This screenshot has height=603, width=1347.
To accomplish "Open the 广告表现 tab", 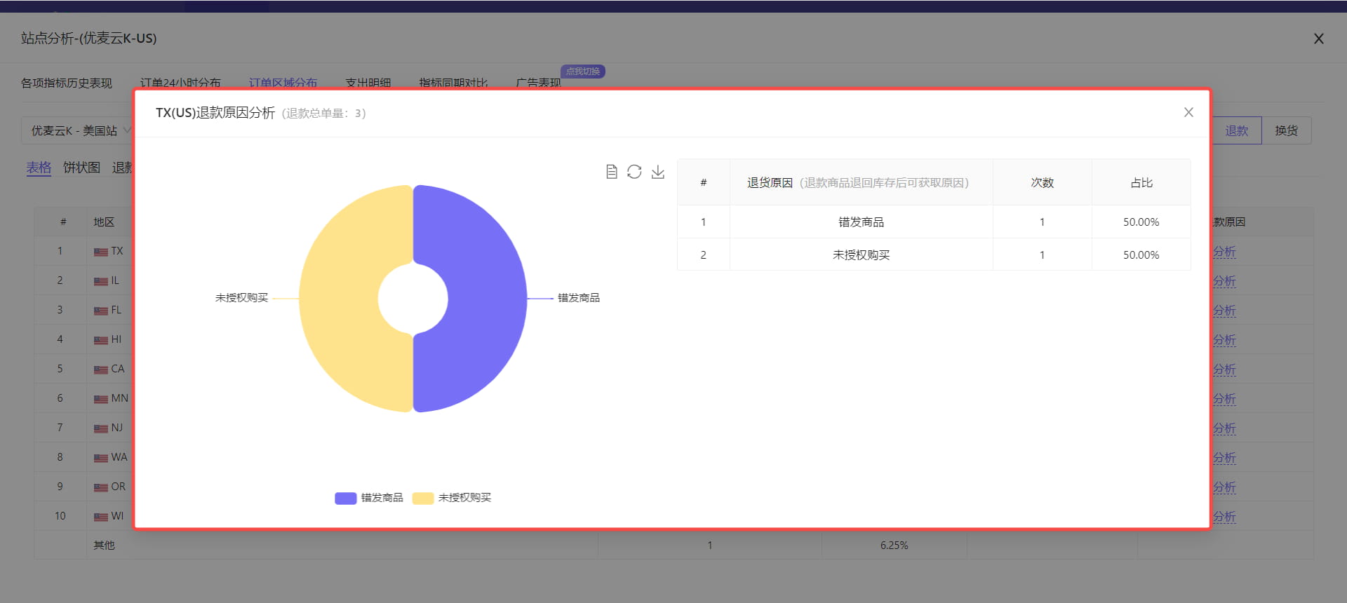I will 538,83.
